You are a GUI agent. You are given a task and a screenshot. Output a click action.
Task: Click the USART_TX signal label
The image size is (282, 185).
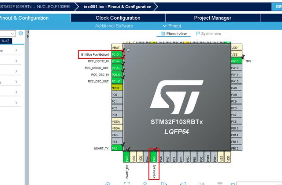[x=101, y=149]
